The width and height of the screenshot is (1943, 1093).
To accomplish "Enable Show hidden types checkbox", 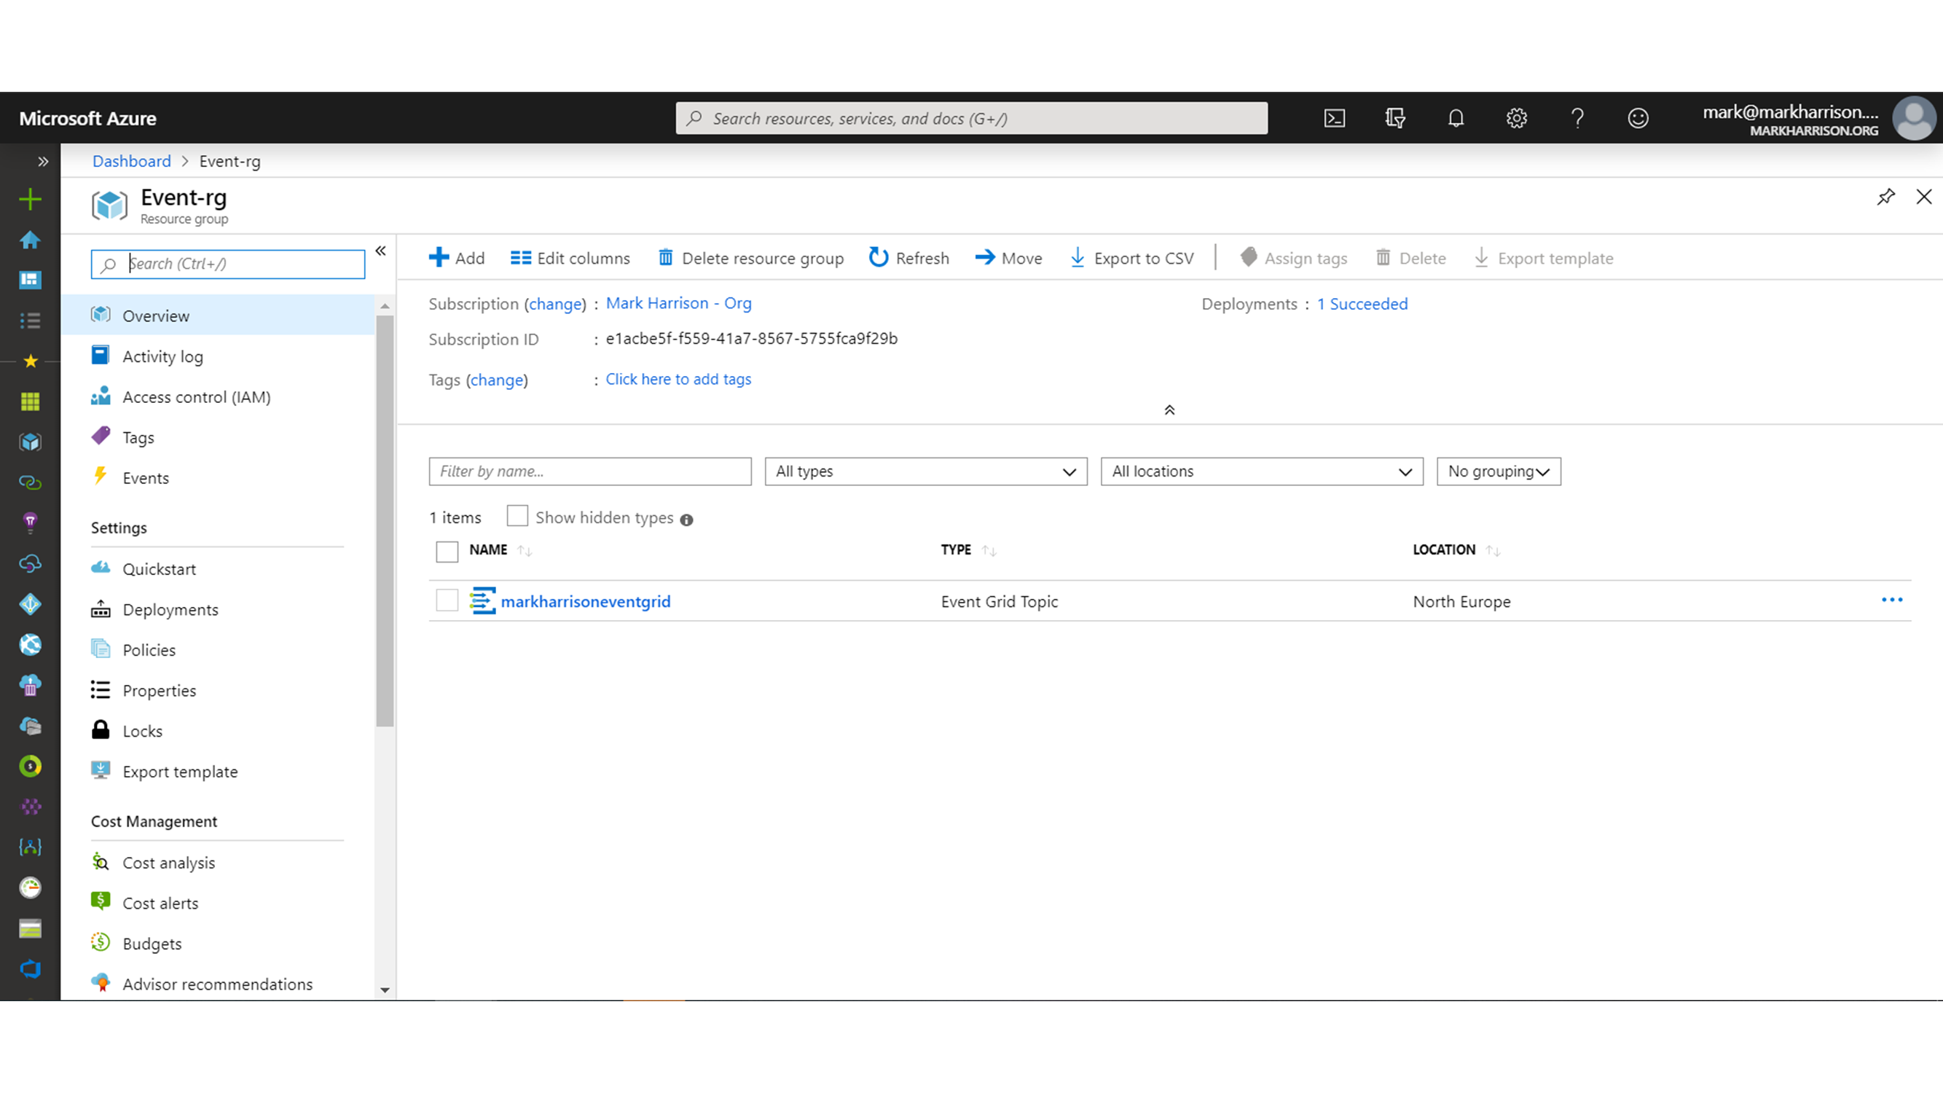I will (x=517, y=516).
